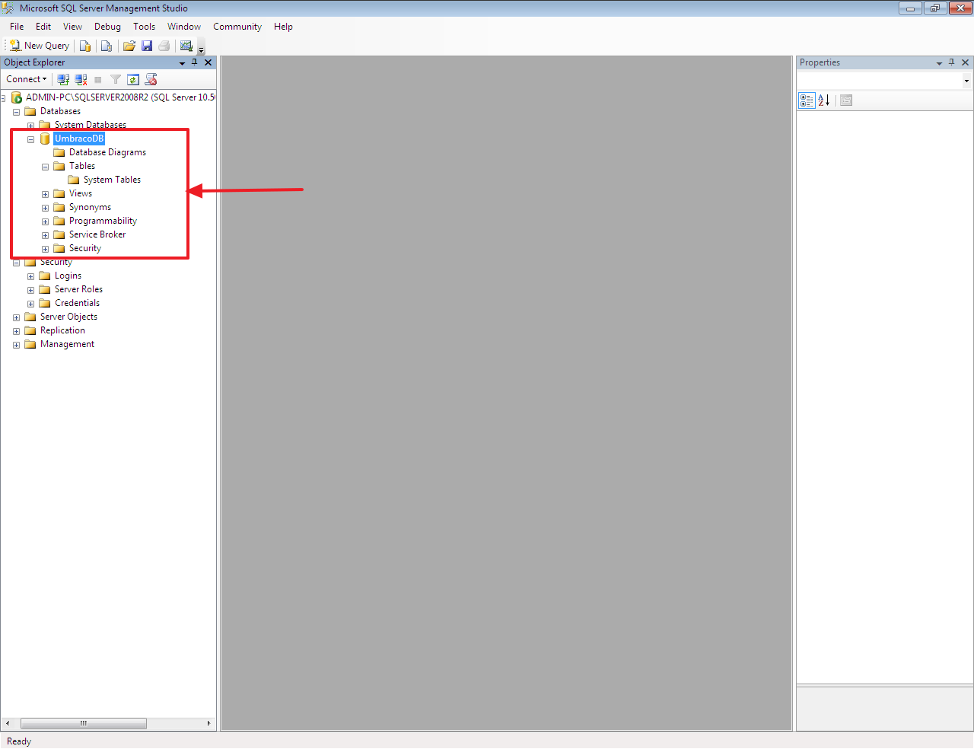Select Categorized view in Properties
974x749 pixels.
point(807,100)
